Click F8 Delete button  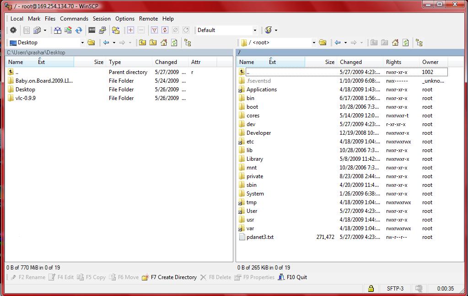pyautogui.click(x=215, y=277)
